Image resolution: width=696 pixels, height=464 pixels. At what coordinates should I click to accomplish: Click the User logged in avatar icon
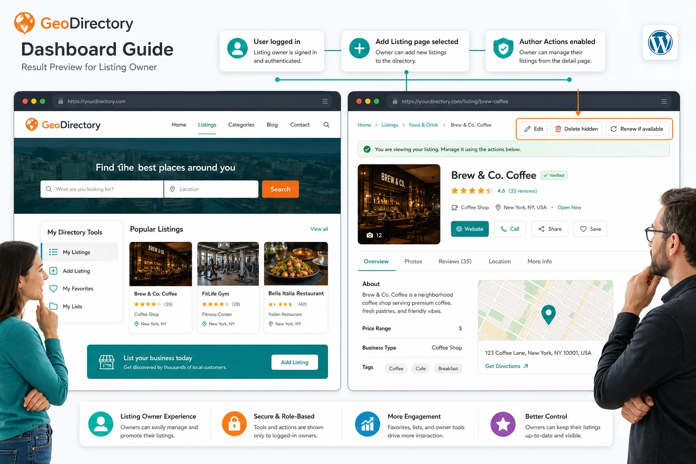pos(237,48)
